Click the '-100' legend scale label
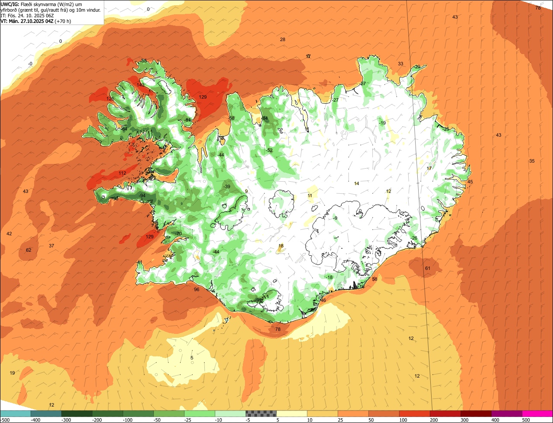 (x=127, y=420)
